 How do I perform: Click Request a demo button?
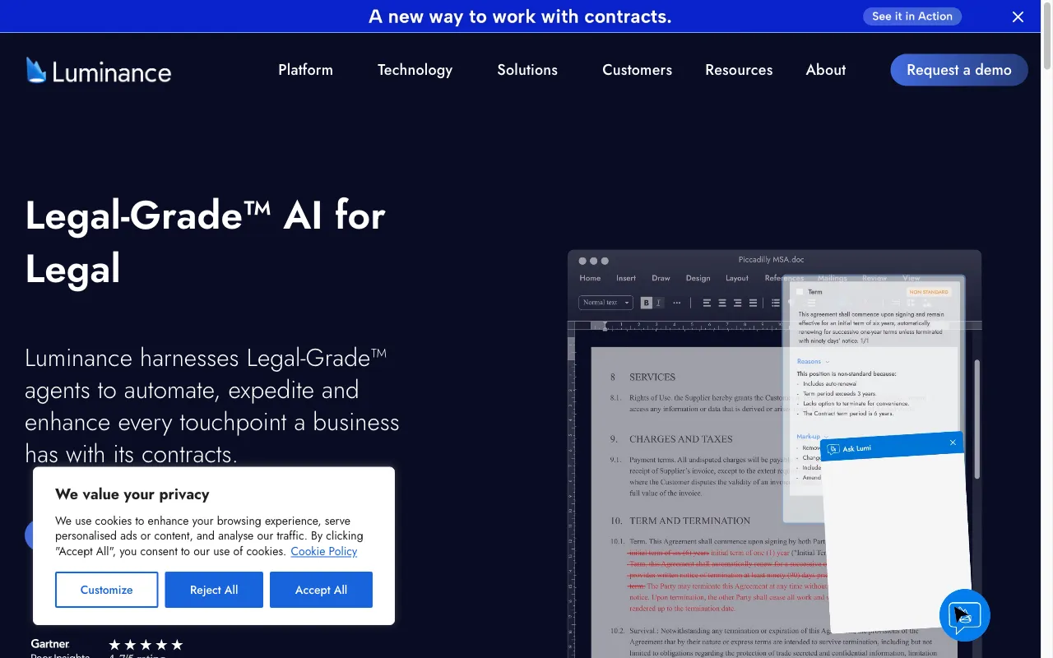pos(959,70)
